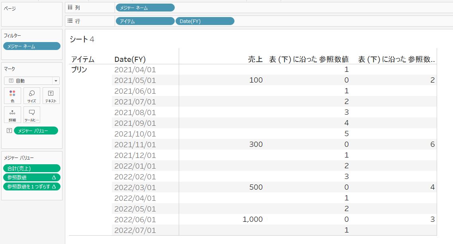Click the delta icon on 参照数値 pill
Image resolution: width=453 pixels, height=244 pixels.
point(54,177)
